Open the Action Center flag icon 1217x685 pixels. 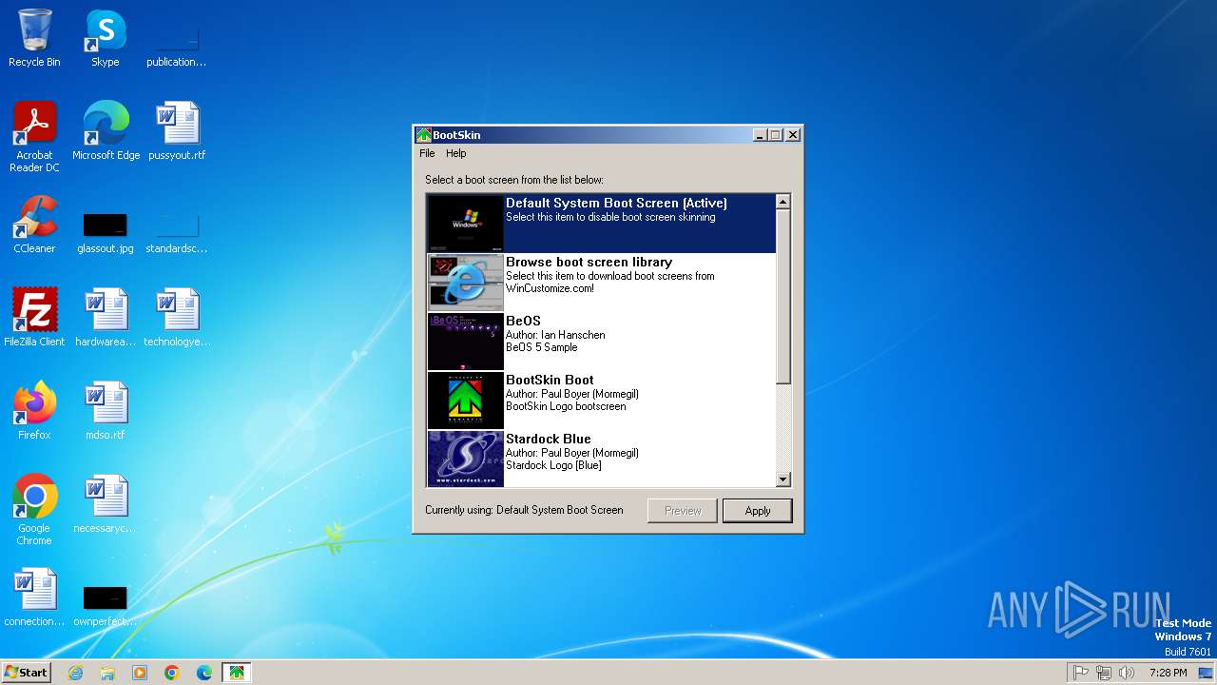coord(1081,673)
